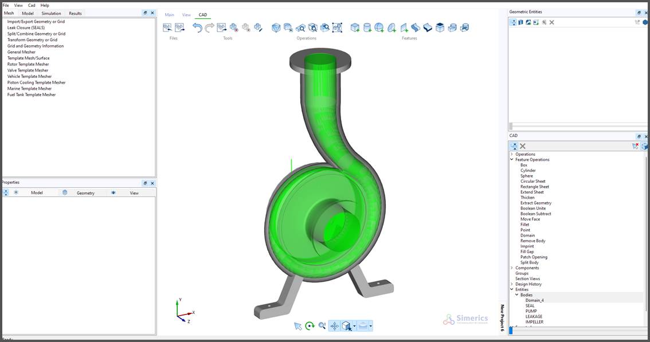Click the Extend Sheet feature icon
The image size is (650, 342).
(x=416, y=27)
